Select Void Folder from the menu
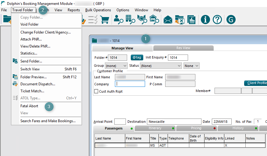Screen dimensions: 267x156 46,24
